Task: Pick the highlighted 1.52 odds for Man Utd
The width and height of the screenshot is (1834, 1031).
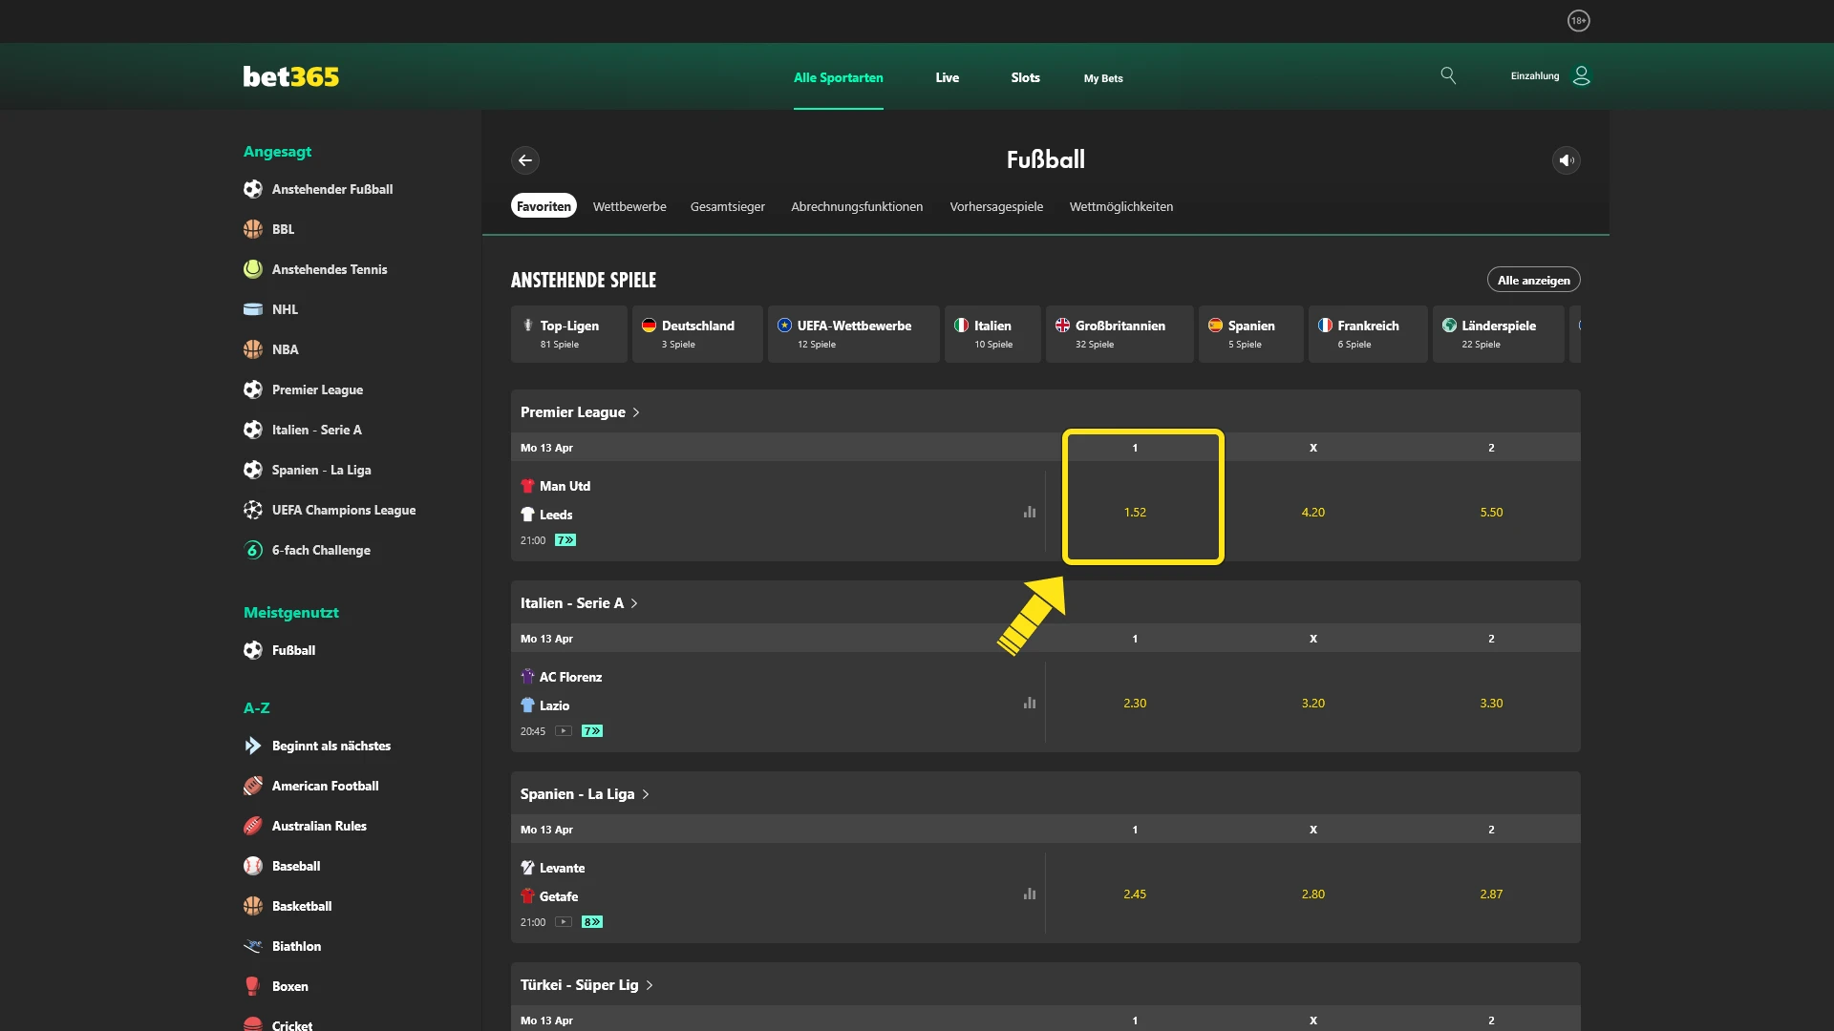Action: point(1135,512)
